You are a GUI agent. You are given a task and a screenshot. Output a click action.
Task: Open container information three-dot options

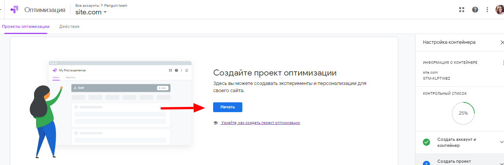pos(503,63)
